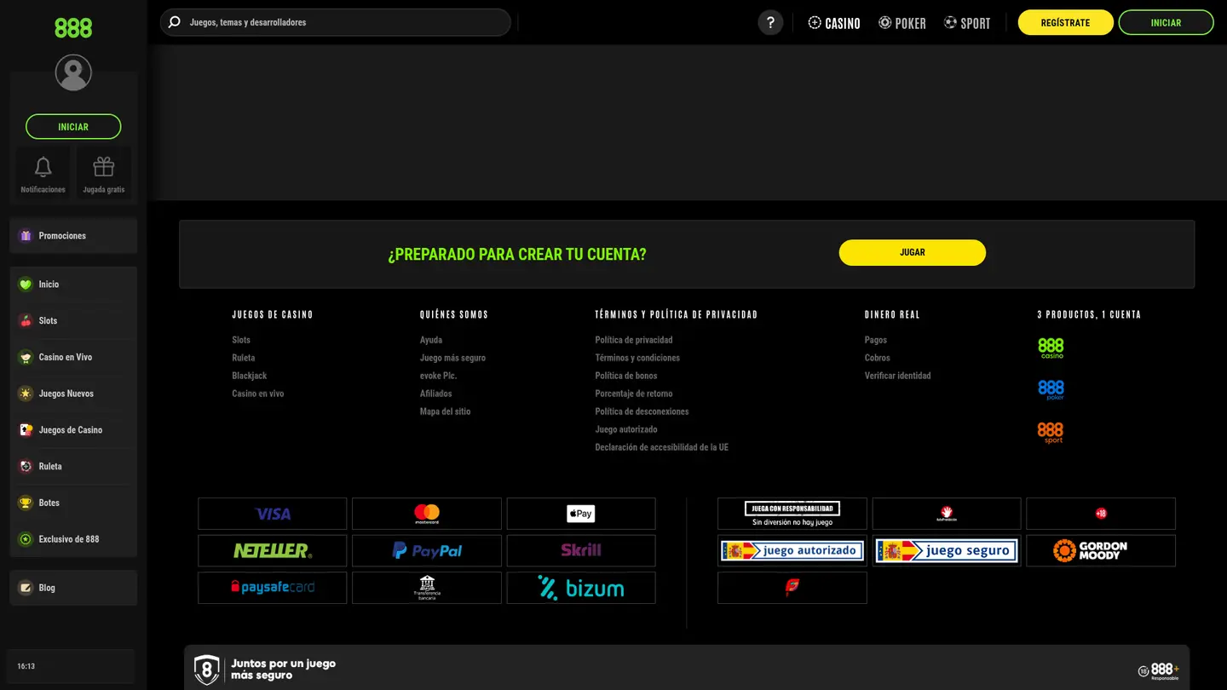Click the yellow Regístrate button
The width and height of the screenshot is (1227, 690).
1066,23
